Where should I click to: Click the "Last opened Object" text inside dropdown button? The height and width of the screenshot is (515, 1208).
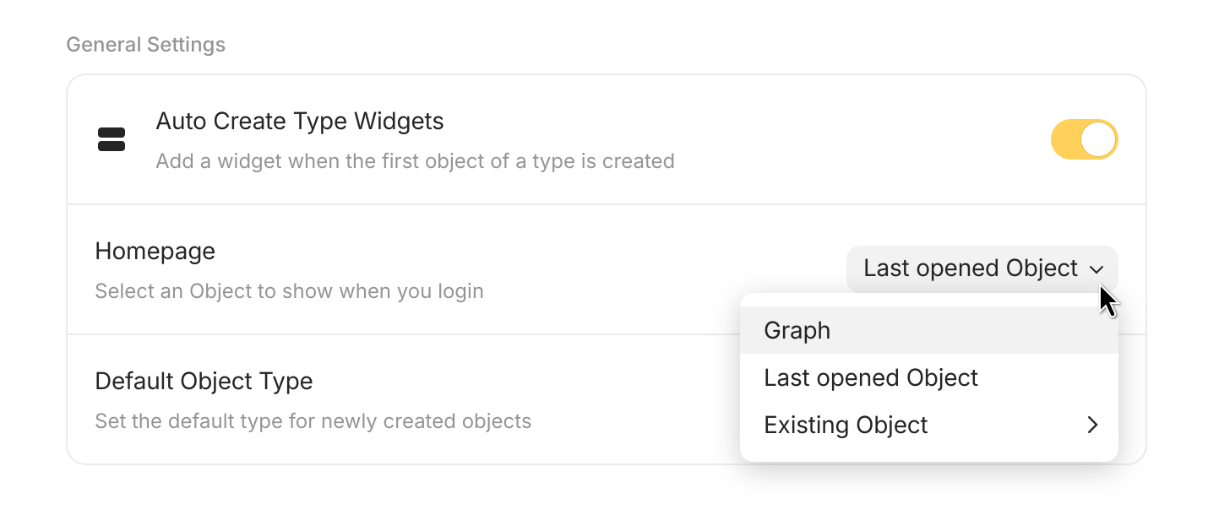970,268
